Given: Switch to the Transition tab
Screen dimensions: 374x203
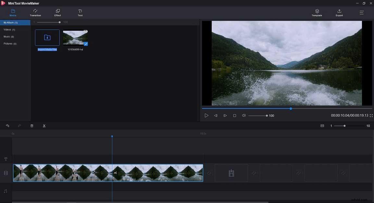Looking at the screenshot, I should coord(35,13).
